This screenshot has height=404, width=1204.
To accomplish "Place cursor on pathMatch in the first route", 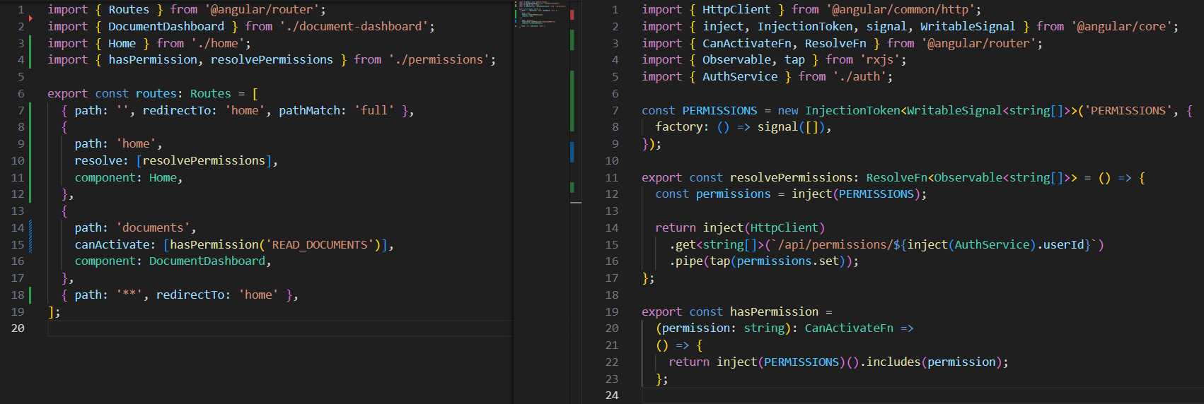I will point(309,111).
